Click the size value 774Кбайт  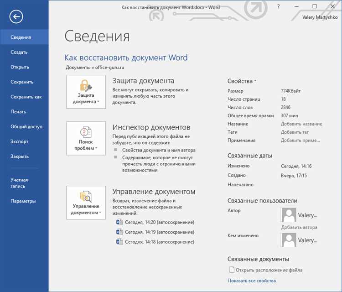[x=291, y=91]
